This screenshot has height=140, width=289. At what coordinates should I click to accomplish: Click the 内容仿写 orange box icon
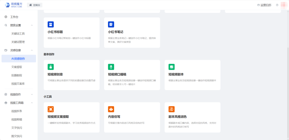click(x=111, y=109)
